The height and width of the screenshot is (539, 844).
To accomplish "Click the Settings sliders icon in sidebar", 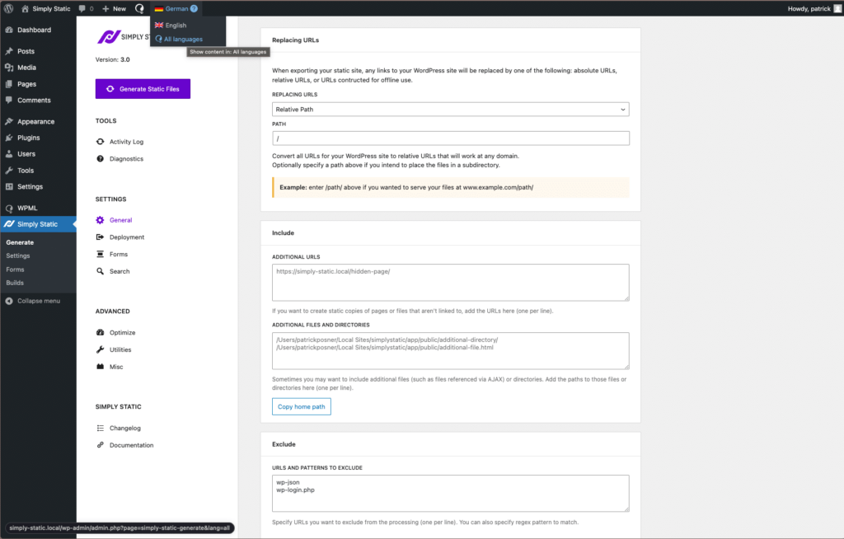I will (x=9, y=187).
